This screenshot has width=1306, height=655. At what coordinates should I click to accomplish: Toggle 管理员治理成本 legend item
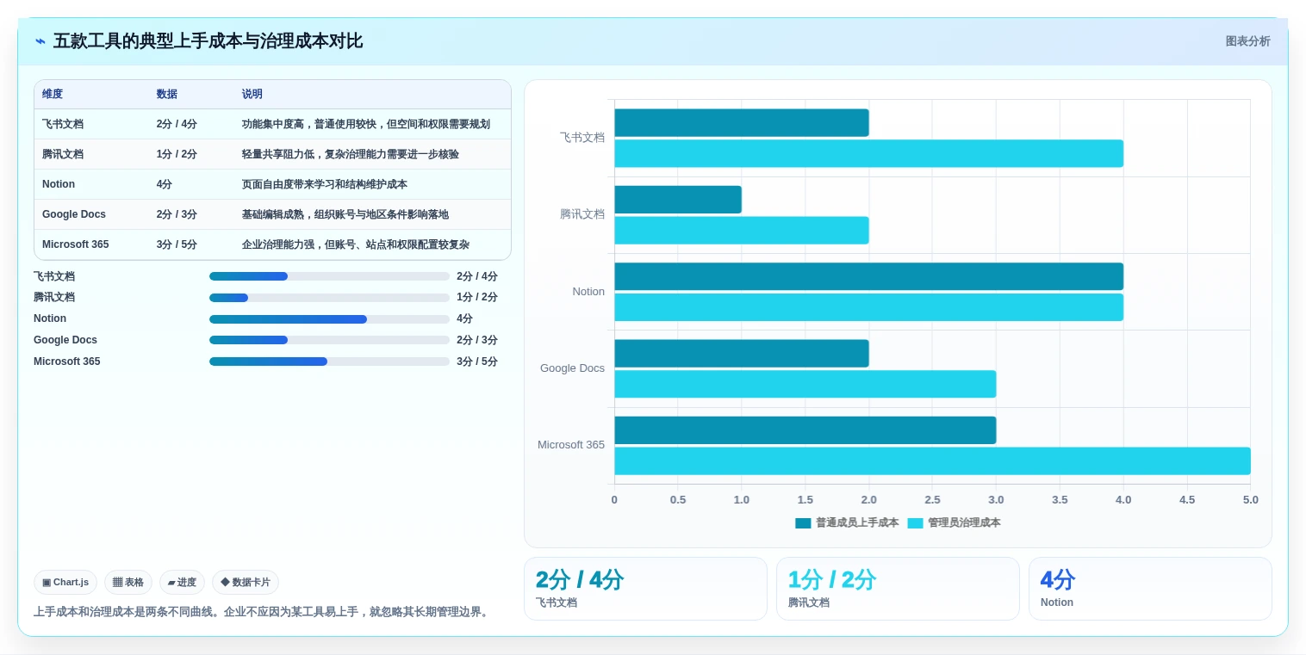954,522
